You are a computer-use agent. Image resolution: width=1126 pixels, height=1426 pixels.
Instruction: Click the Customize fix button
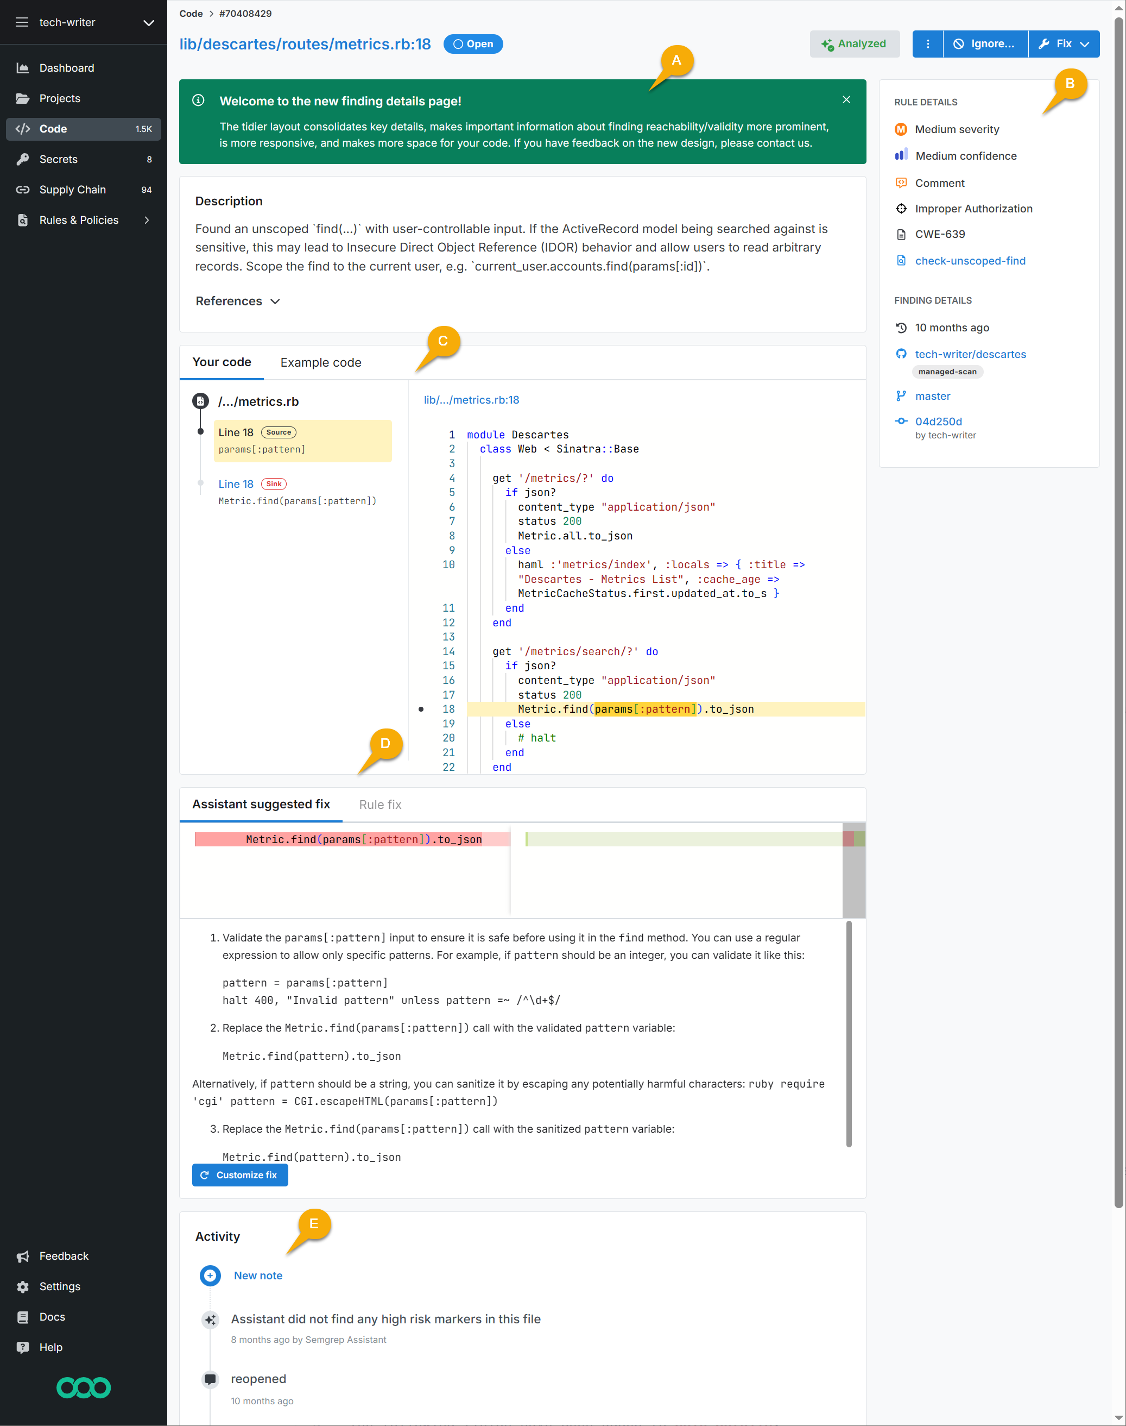point(240,1174)
